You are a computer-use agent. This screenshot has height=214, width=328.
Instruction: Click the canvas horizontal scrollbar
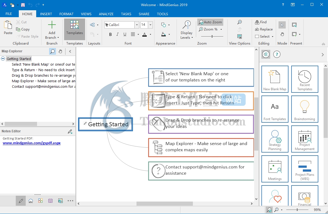pos(165,203)
